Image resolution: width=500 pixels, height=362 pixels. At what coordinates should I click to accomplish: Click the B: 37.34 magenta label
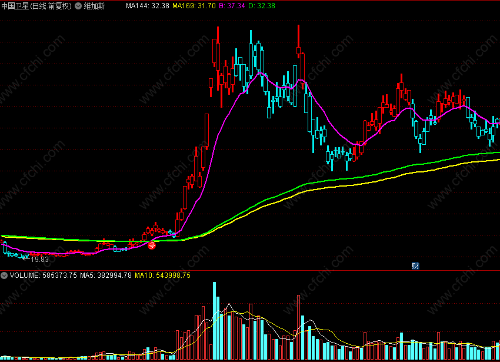coord(232,6)
